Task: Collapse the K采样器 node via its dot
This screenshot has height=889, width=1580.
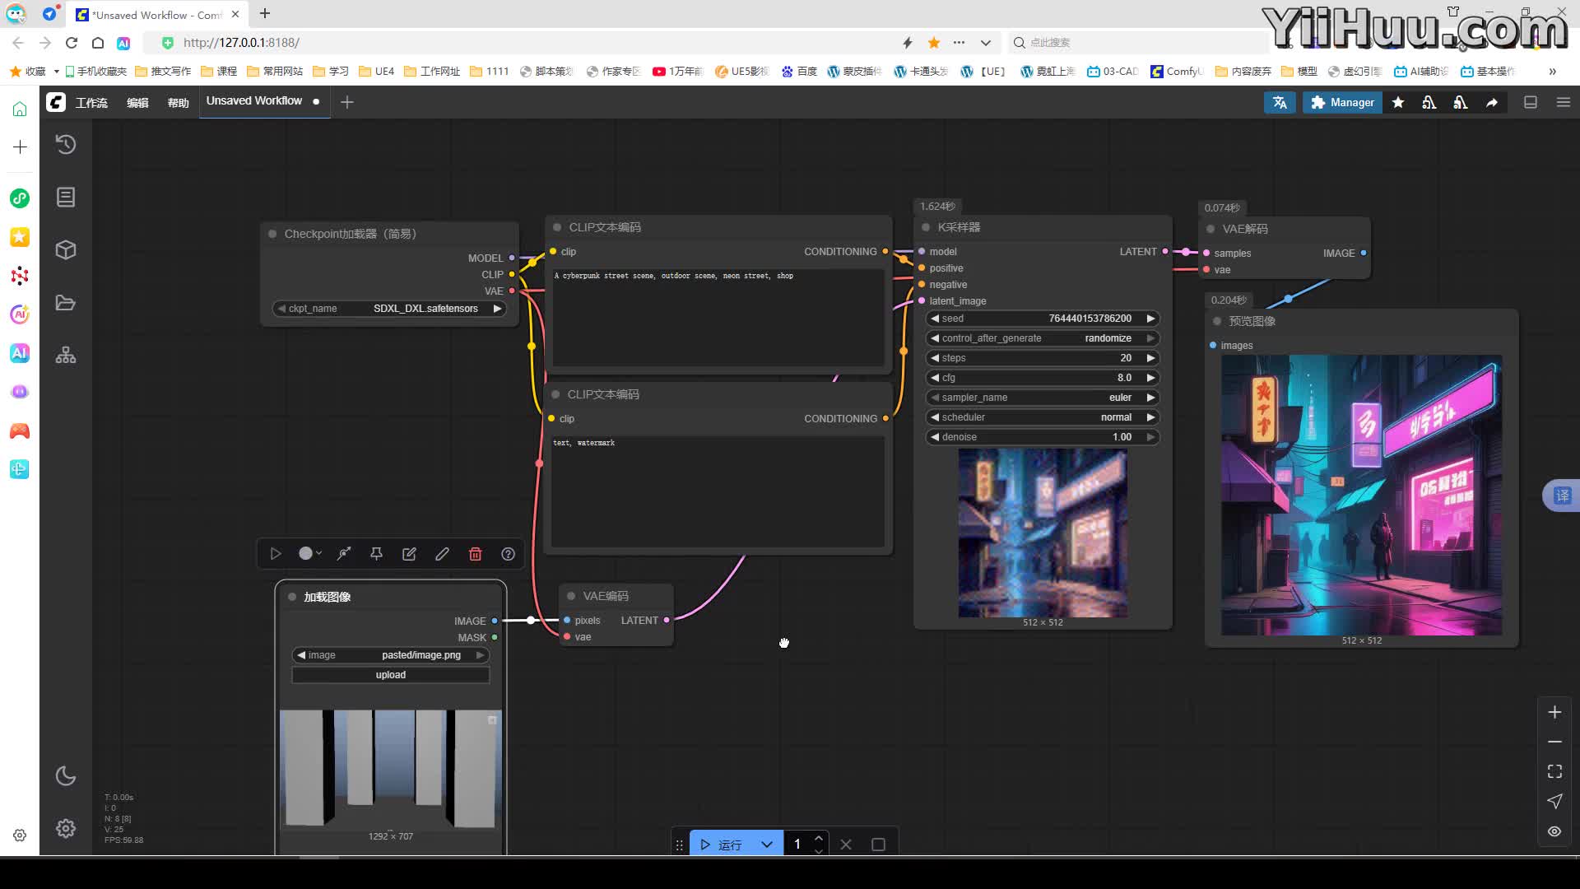Action: (926, 227)
